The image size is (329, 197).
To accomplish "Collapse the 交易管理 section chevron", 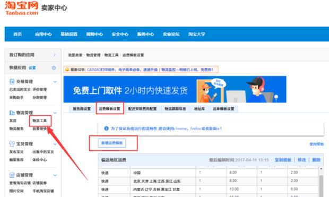I will coord(55,82).
